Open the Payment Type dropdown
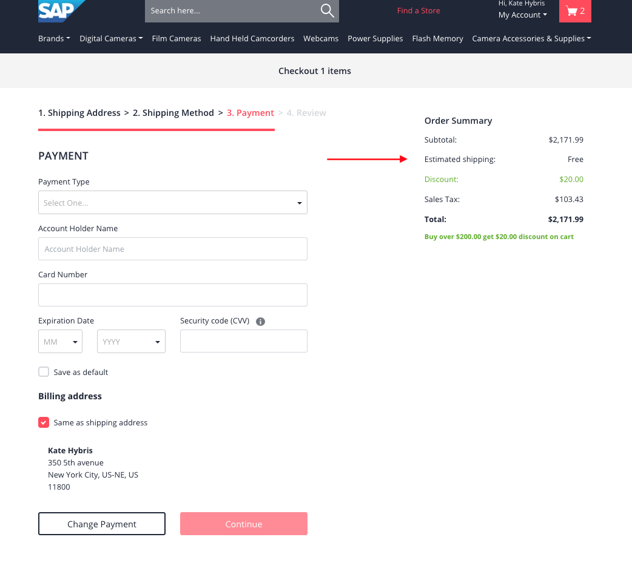 [x=172, y=203]
